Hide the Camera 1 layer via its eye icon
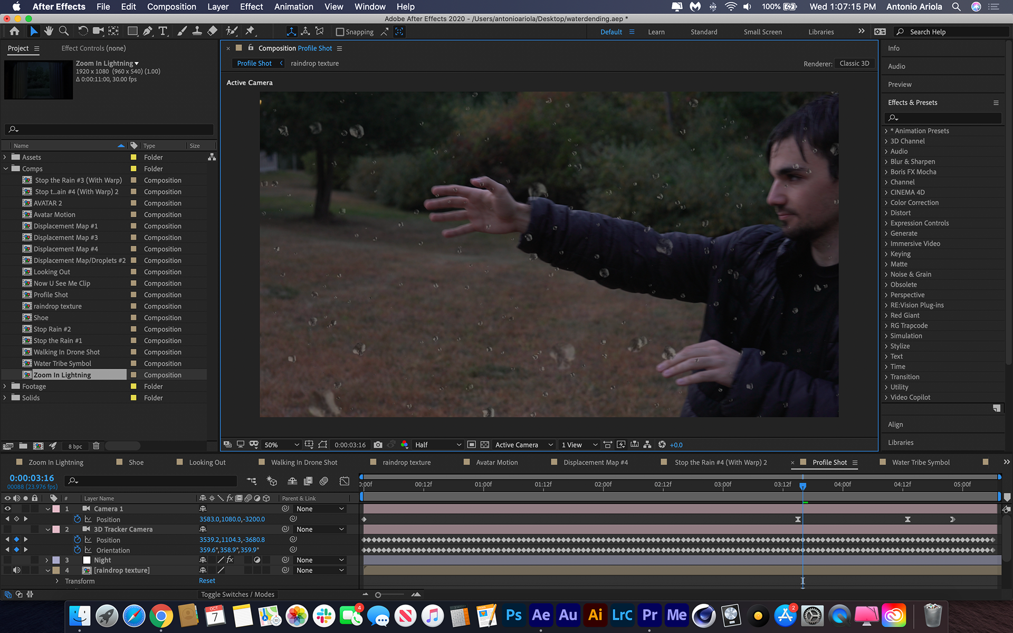1013x633 pixels. click(7, 509)
